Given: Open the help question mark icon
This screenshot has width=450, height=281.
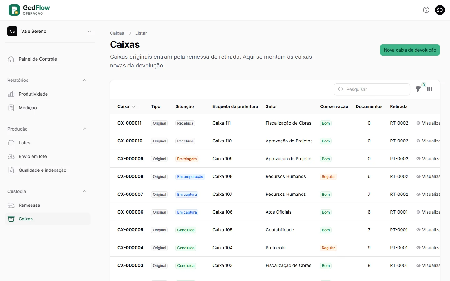Looking at the screenshot, I should 426,10.
